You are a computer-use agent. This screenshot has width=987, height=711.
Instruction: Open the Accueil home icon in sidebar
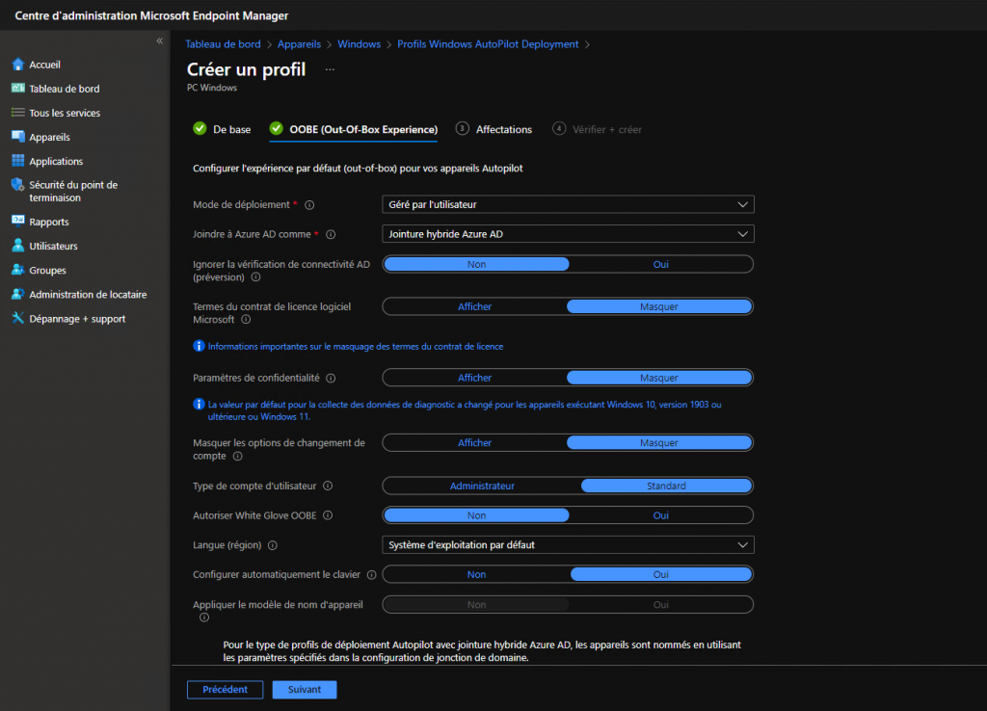(18, 65)
